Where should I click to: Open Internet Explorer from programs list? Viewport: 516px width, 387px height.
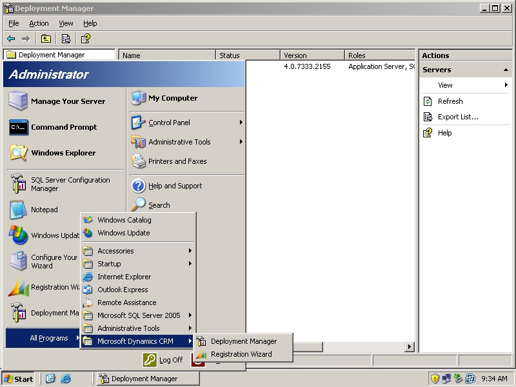coord(124,277)
